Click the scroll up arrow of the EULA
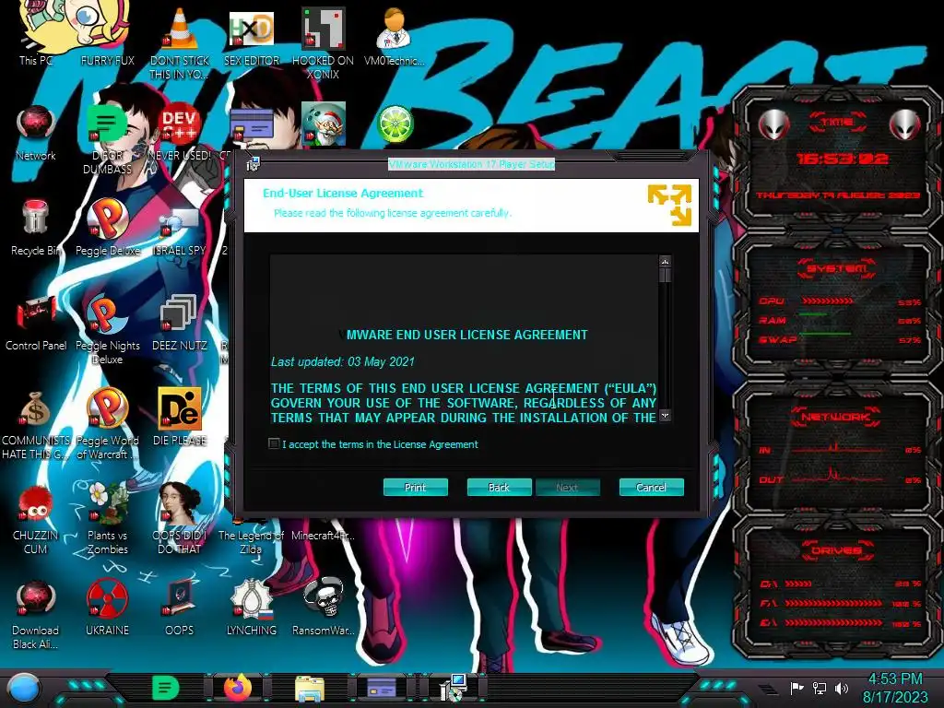 click(665, 261)
